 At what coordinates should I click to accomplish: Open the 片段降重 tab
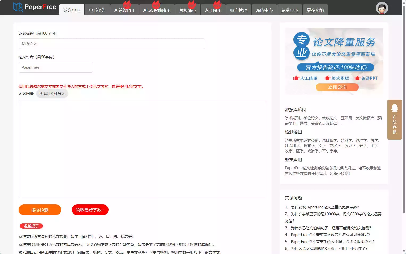[x=188, y=10]
